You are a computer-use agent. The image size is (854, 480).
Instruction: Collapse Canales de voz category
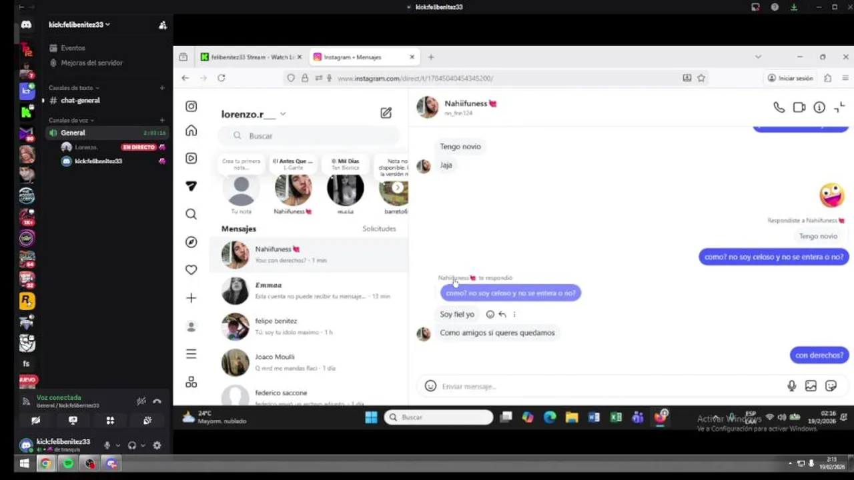pyautogui.click(x=71, y=121)
